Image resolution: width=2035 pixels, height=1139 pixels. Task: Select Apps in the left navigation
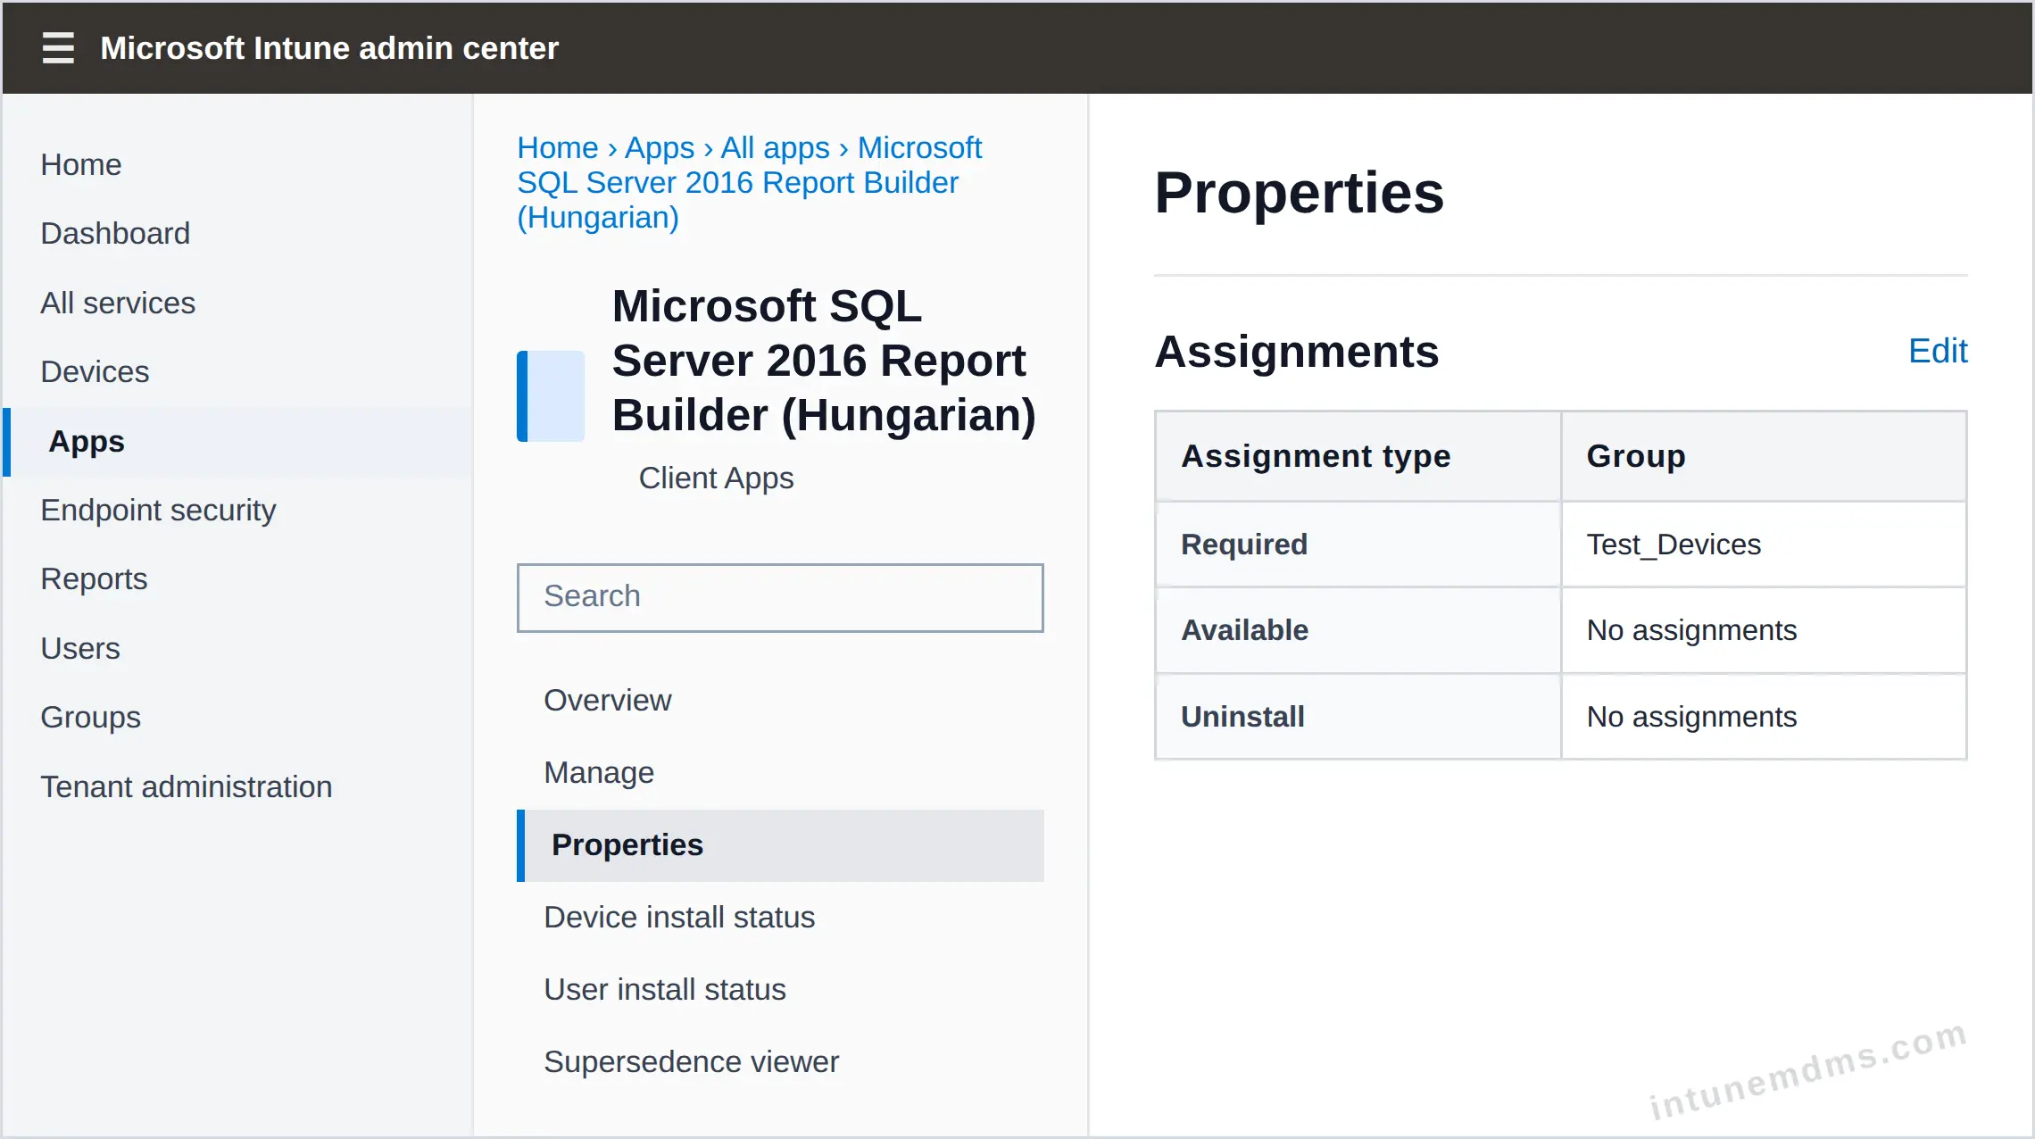point(237,442)
